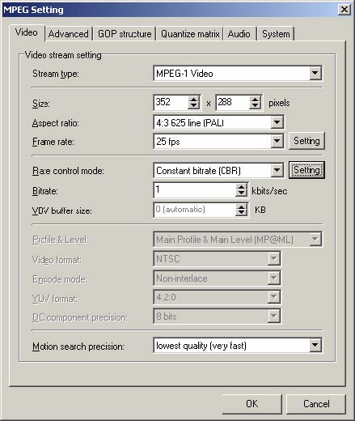
Task: Click the Setting button beside Rate control mode
Action: (x=306, y=170)
